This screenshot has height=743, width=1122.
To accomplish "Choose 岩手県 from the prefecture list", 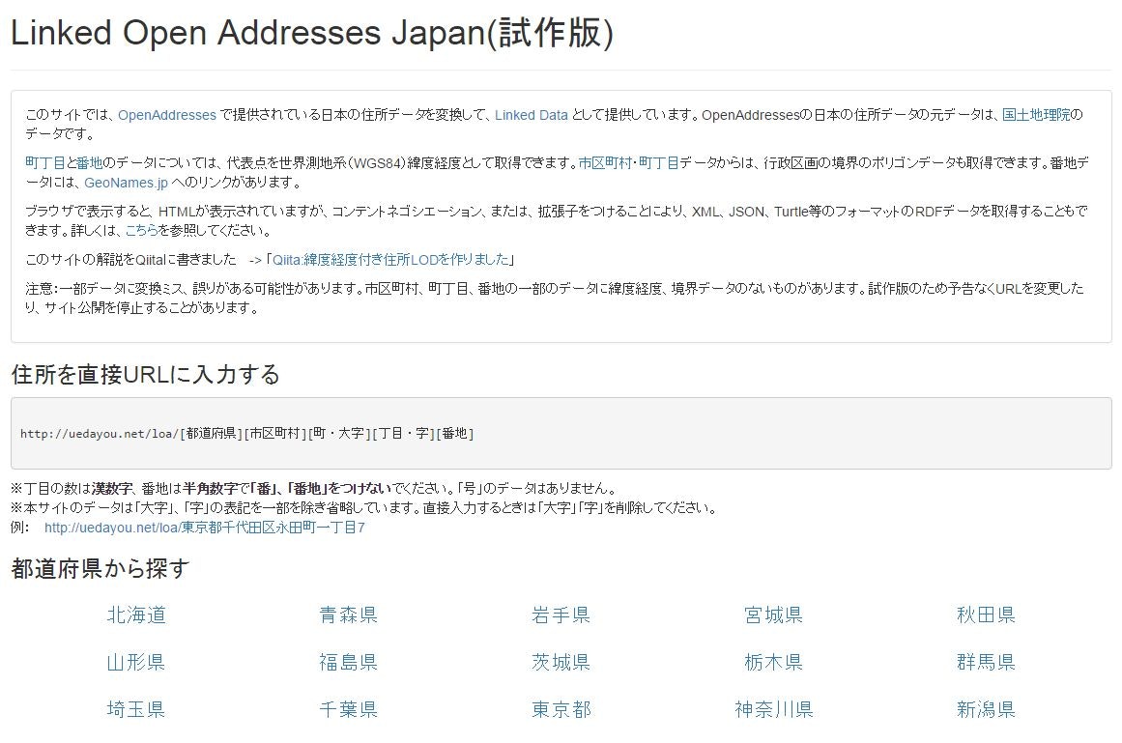I will pos(561,615).
